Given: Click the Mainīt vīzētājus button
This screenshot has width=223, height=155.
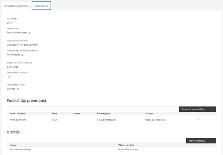Looking at the screenshot, I should click(201, 141).
